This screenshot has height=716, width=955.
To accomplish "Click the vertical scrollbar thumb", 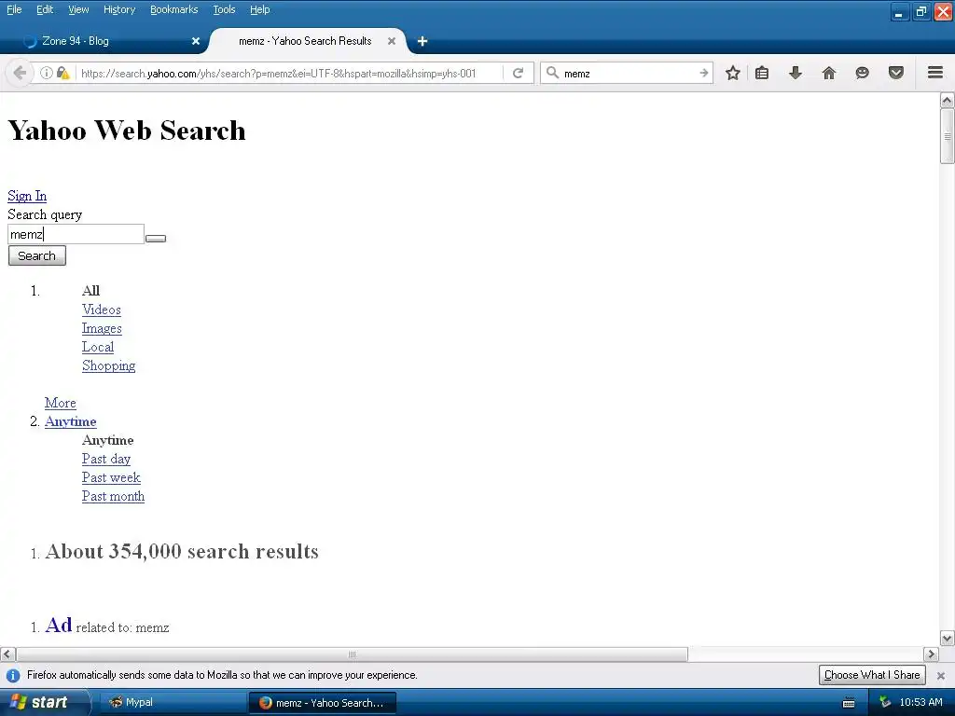I will [948, 136].
